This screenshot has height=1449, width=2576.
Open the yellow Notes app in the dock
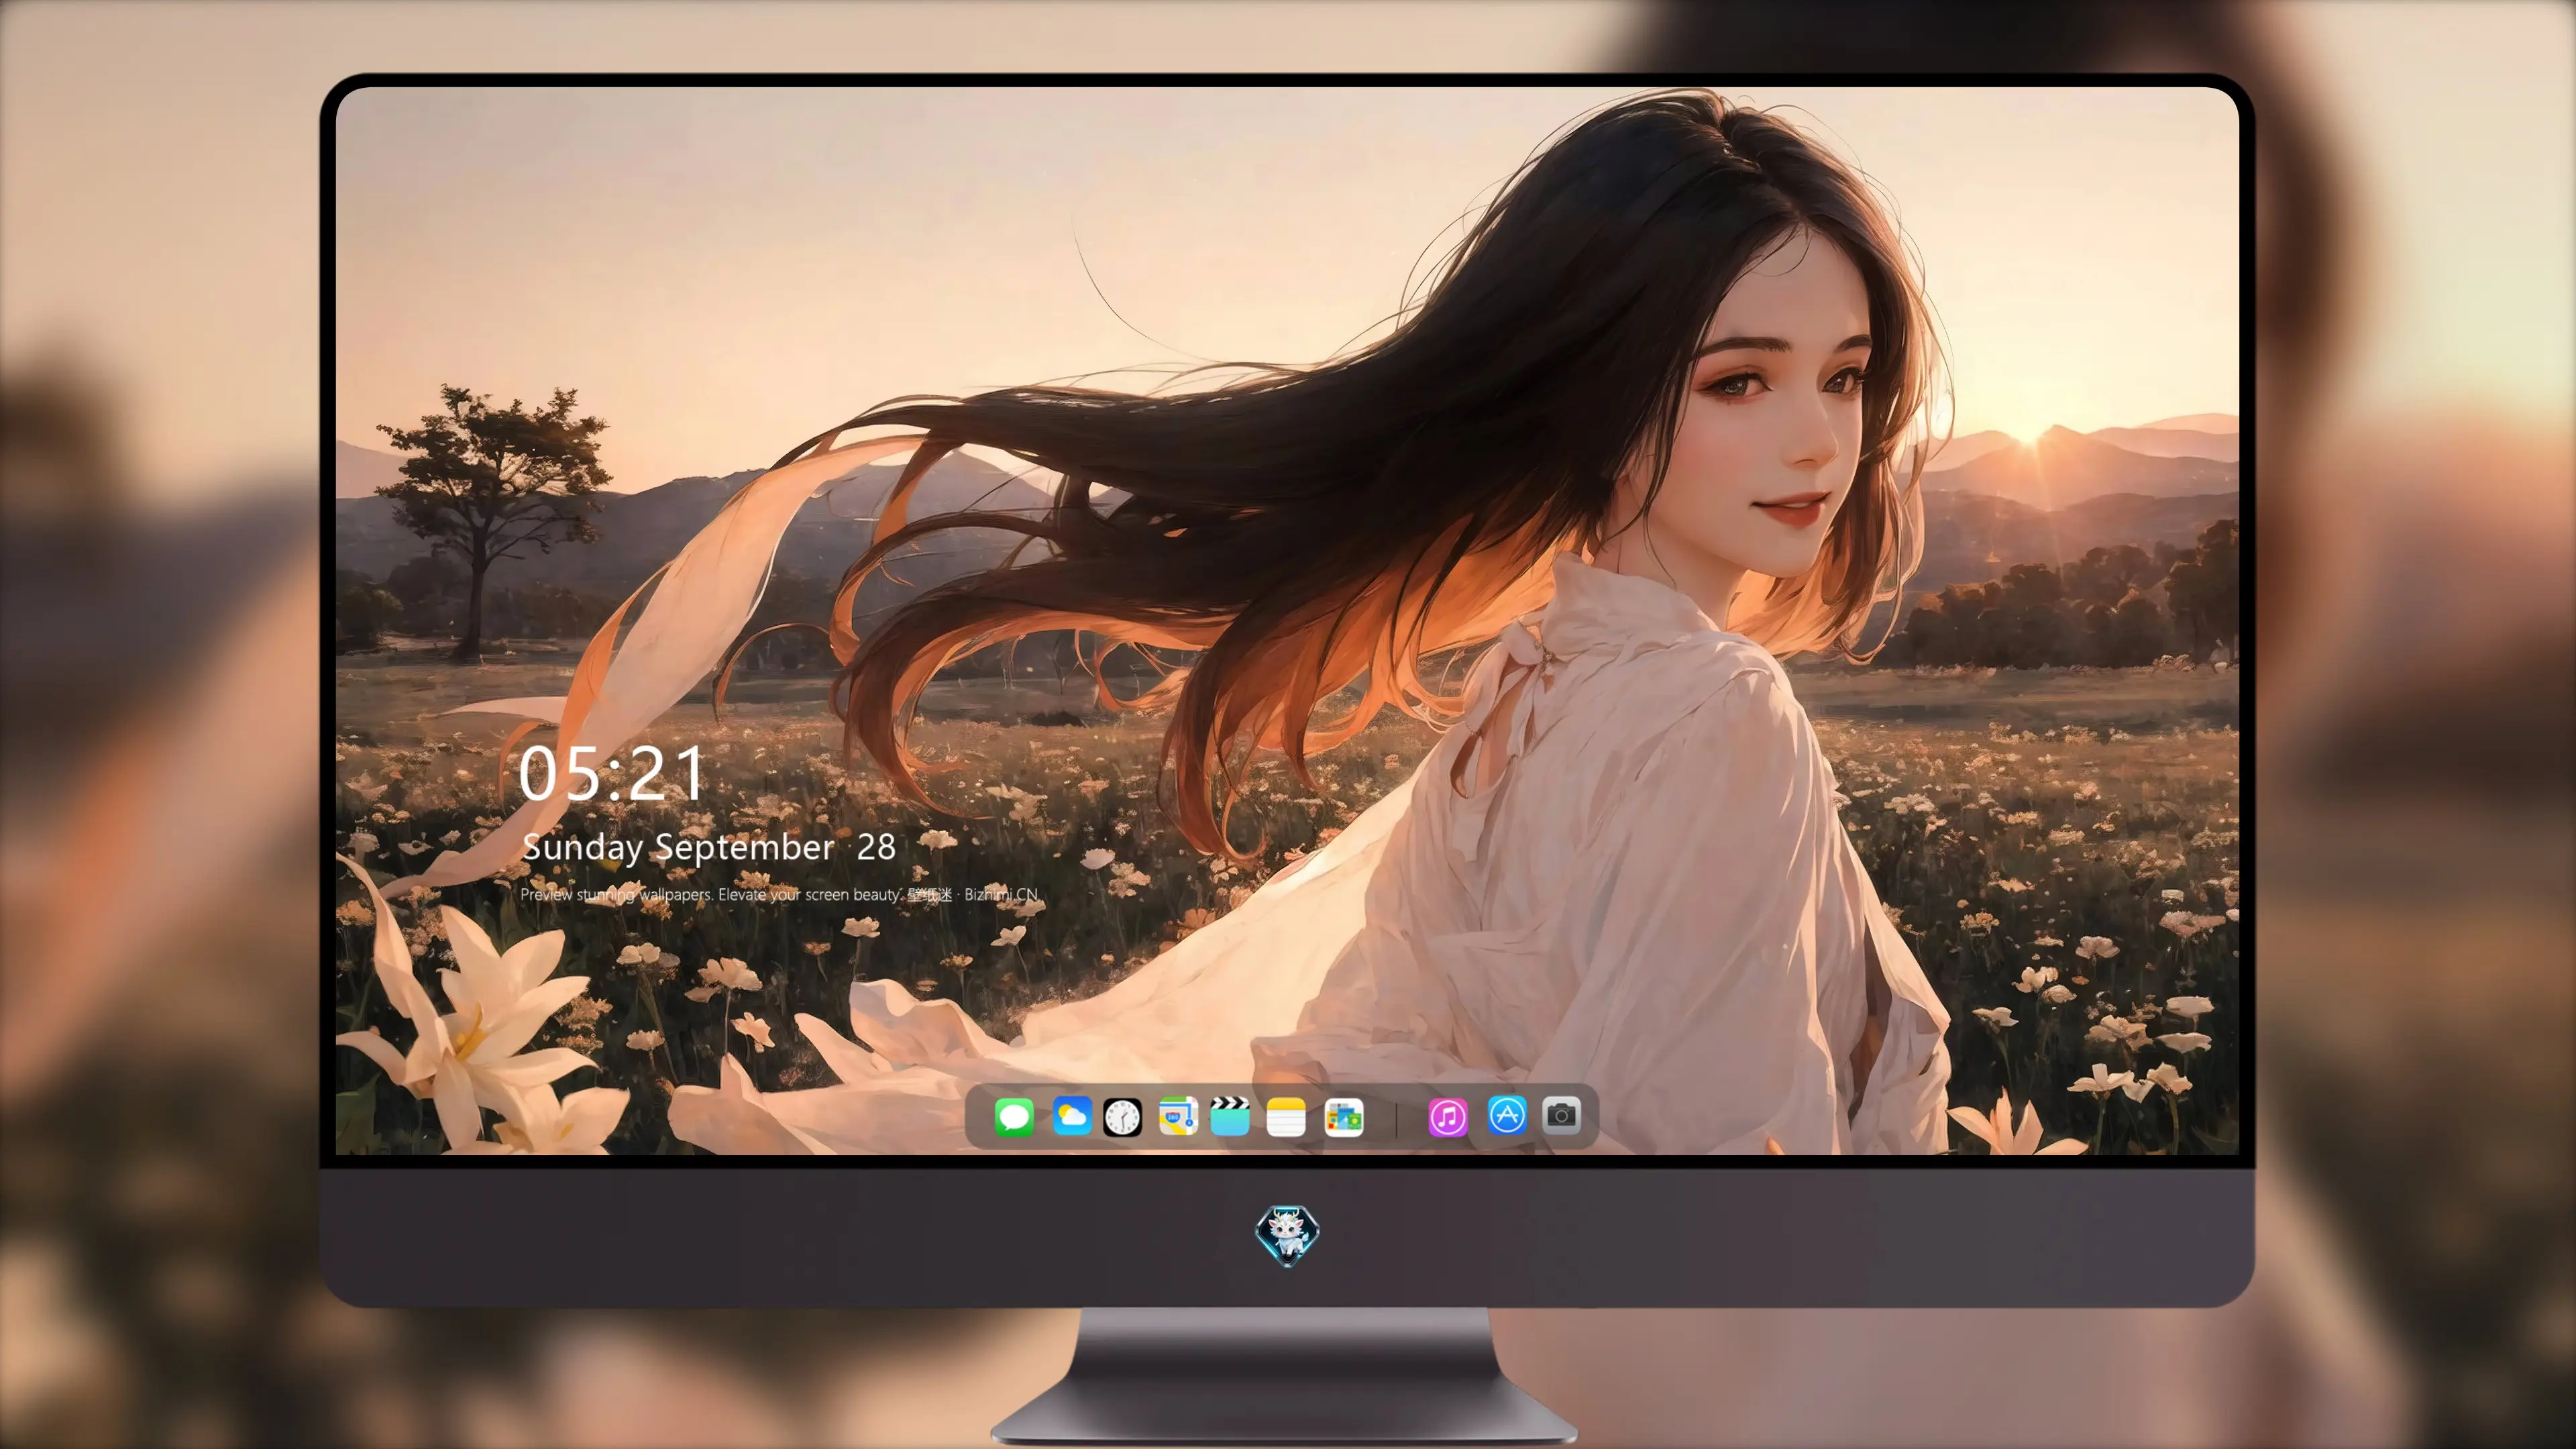coord(1286,1117)
